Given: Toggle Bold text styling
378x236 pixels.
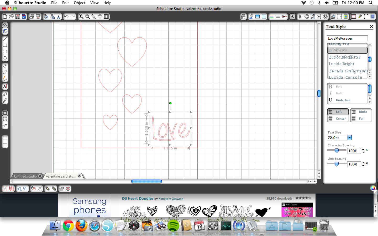Looking at the screenshot, I should (339, 87).
